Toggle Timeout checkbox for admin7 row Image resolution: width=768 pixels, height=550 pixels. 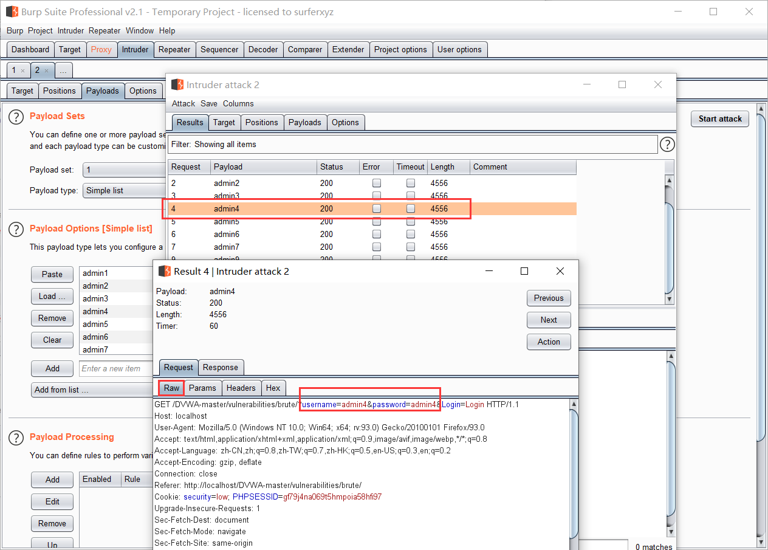coord(411,247)
